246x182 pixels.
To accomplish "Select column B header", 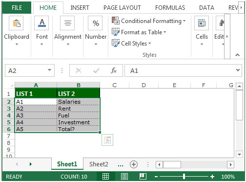I will click(x=79, y=85).
